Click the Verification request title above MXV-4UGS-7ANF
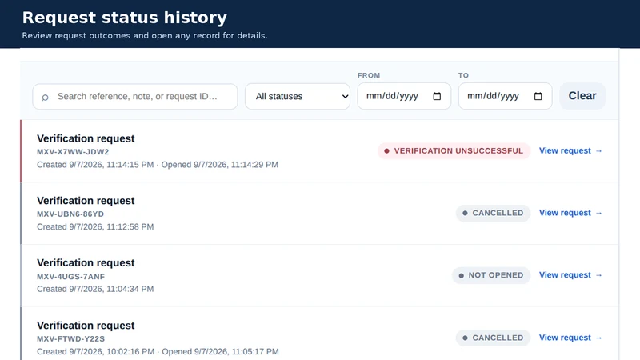Image resolution: width=640 pixels, height=360 pixels. click(86, 262)
